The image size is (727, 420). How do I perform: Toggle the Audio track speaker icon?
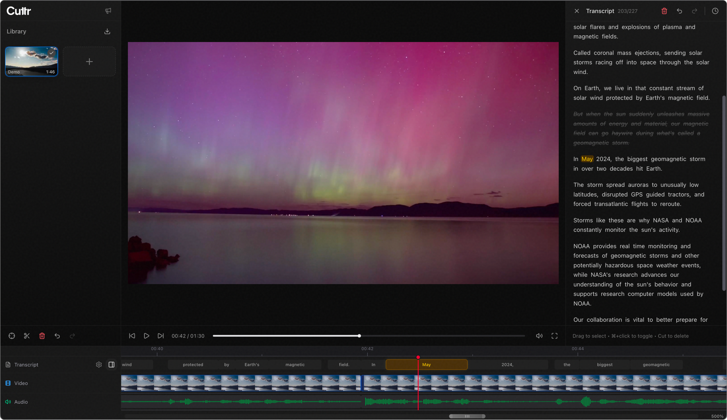(8, 402)
